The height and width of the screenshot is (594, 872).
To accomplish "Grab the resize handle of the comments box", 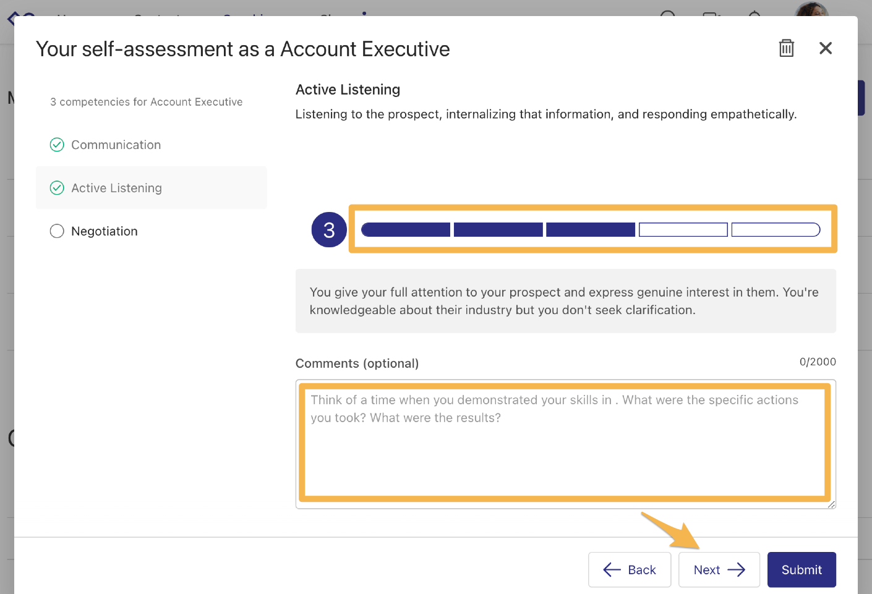I will coord(831,504).
